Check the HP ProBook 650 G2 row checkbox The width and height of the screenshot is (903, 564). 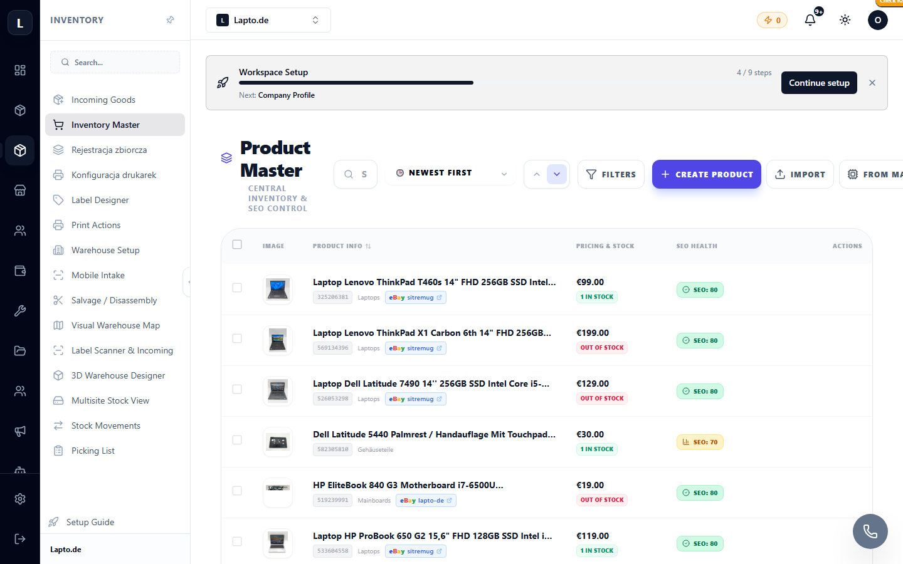pyautogui.click(x=237, y=541)
